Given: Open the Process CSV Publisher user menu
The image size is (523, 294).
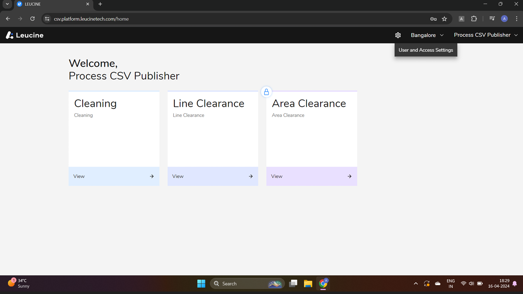Looking at the screenshot, I should (486, 35).
